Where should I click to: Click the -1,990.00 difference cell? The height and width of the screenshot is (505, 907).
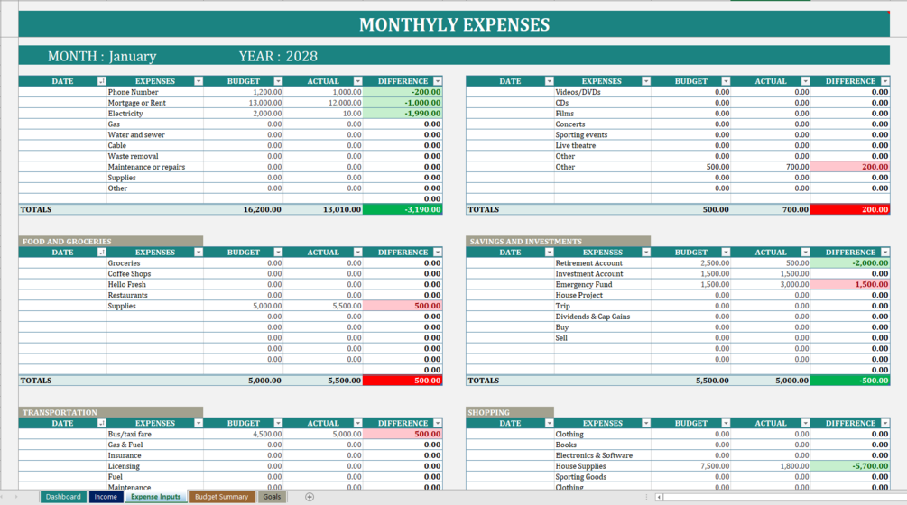[403, 114]
